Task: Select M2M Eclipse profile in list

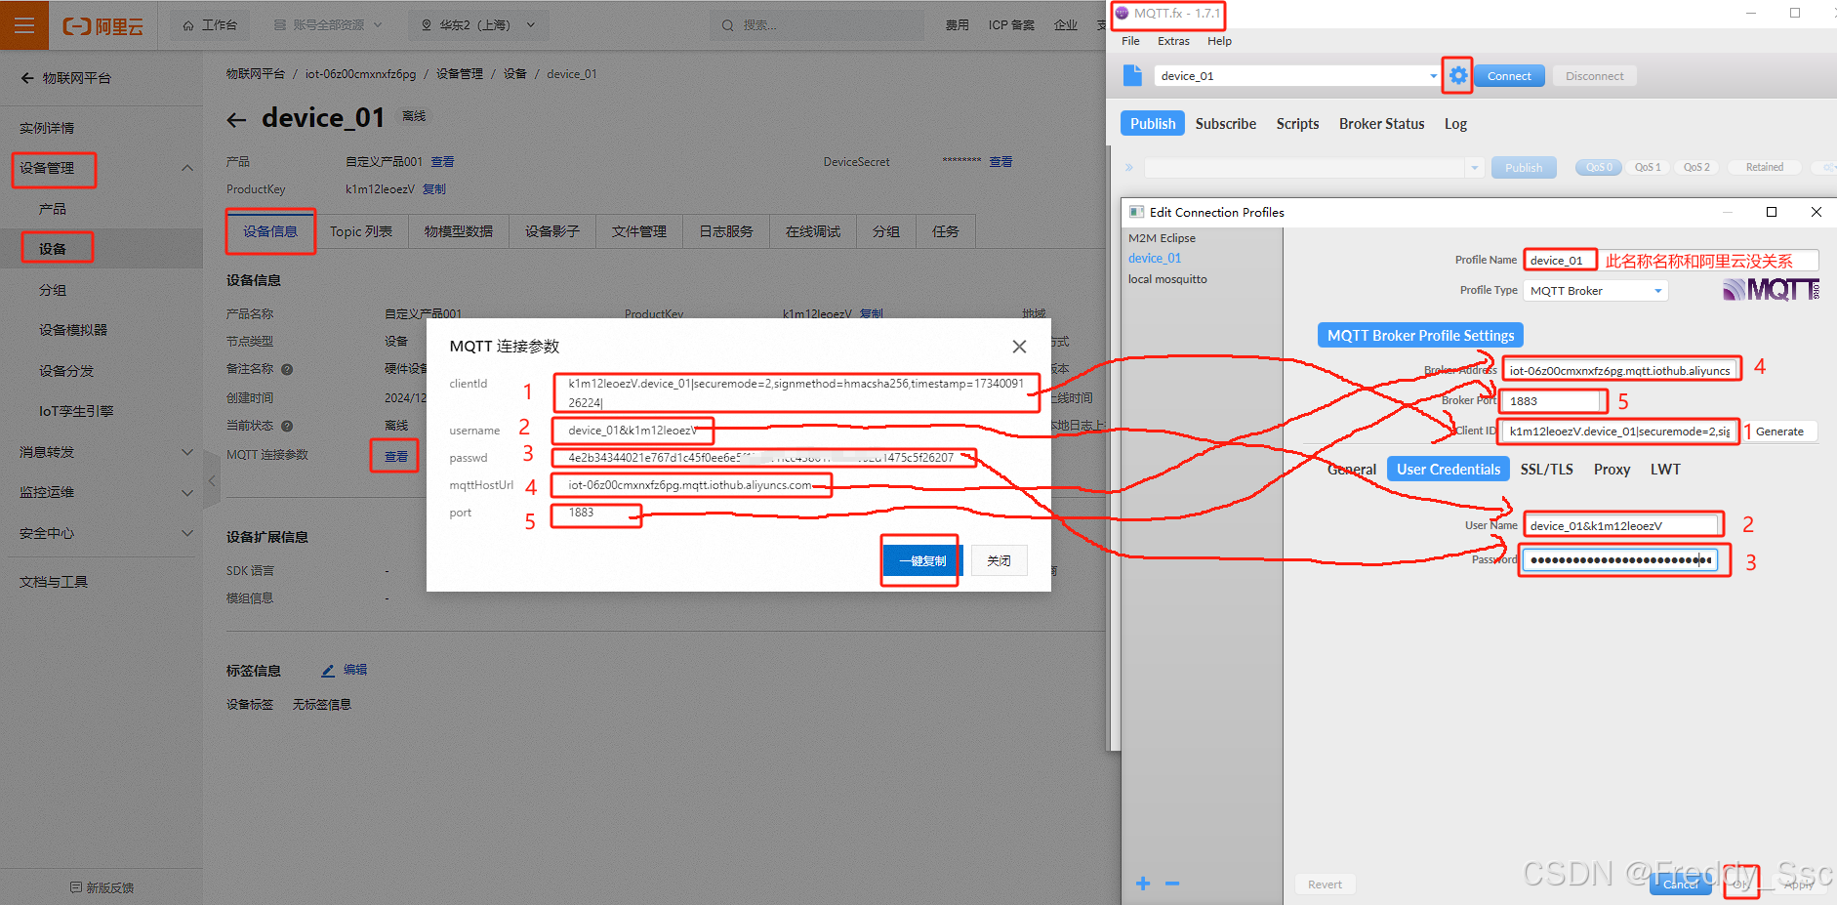Action: tap(1162, 238)
